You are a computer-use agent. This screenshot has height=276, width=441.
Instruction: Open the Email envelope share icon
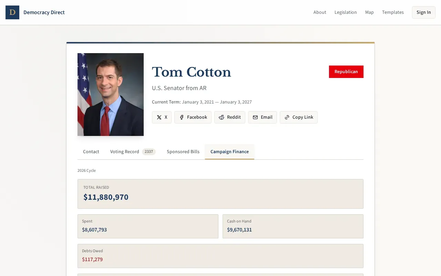(255, 117)
